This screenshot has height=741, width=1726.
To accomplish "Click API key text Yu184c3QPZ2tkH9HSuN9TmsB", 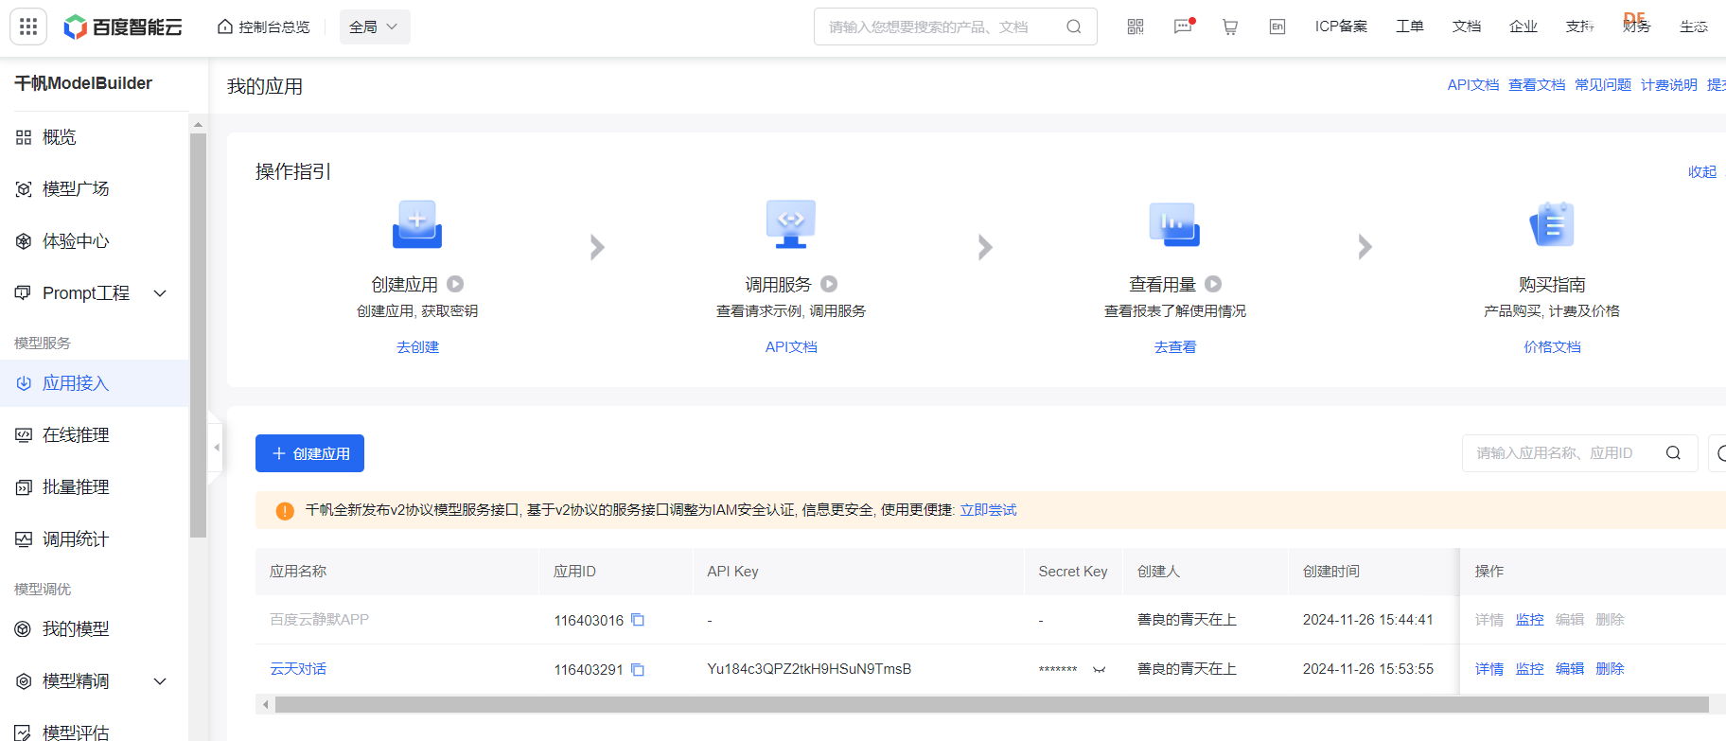I will (809, 669).
